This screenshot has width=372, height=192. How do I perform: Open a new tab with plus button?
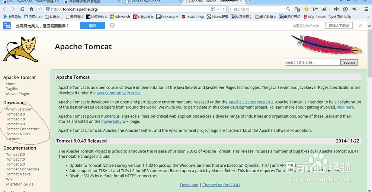[x=250, y=1]
